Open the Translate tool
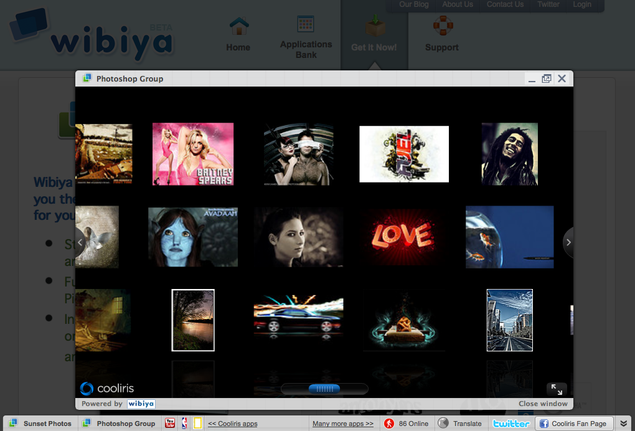Screen dimensions: 635x431 (x=460, y=424)
